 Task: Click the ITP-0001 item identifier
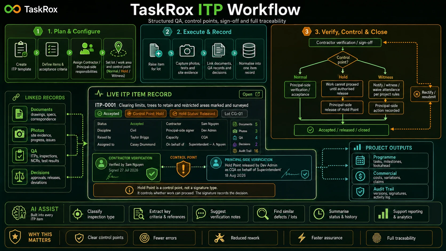[105, 105]
